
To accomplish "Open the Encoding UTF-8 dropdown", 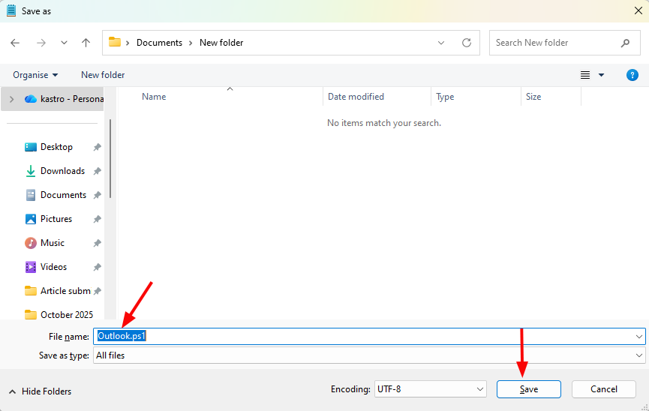I will (x=480, y=389).
